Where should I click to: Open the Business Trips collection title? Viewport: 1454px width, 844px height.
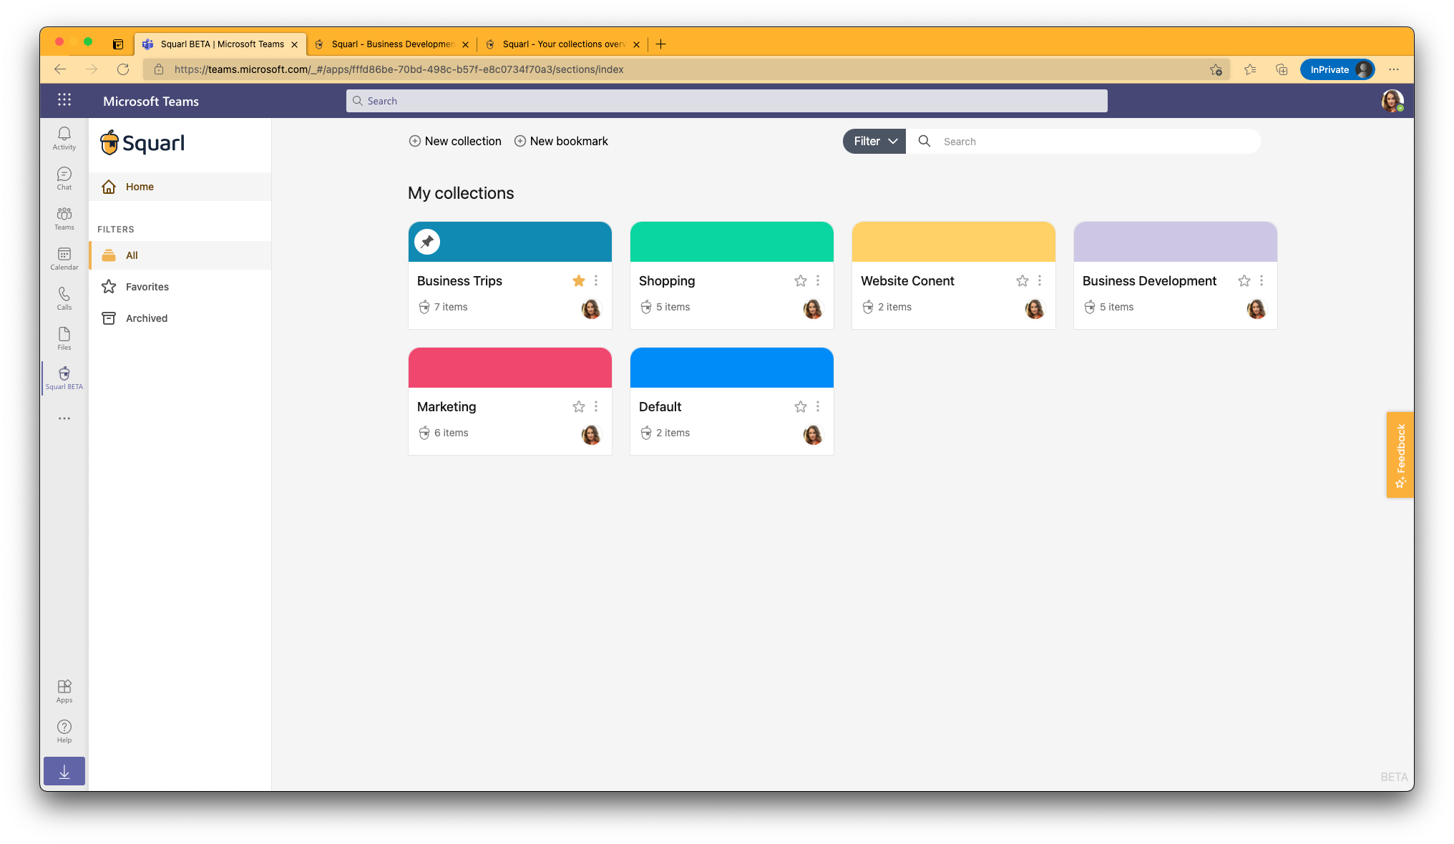click(459, 281)
